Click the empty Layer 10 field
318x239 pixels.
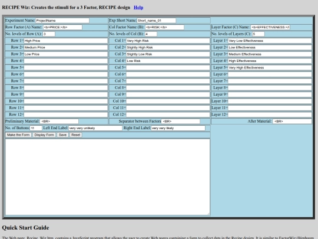tap(270, 101)
